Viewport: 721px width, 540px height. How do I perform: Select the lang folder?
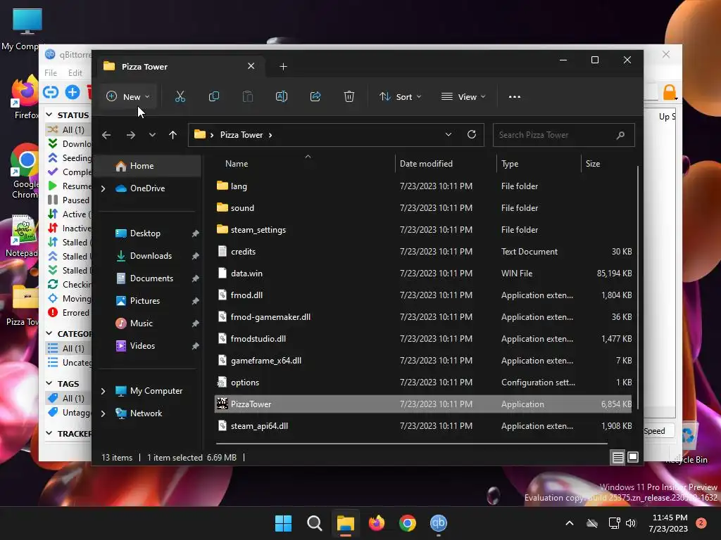(423, 186)
